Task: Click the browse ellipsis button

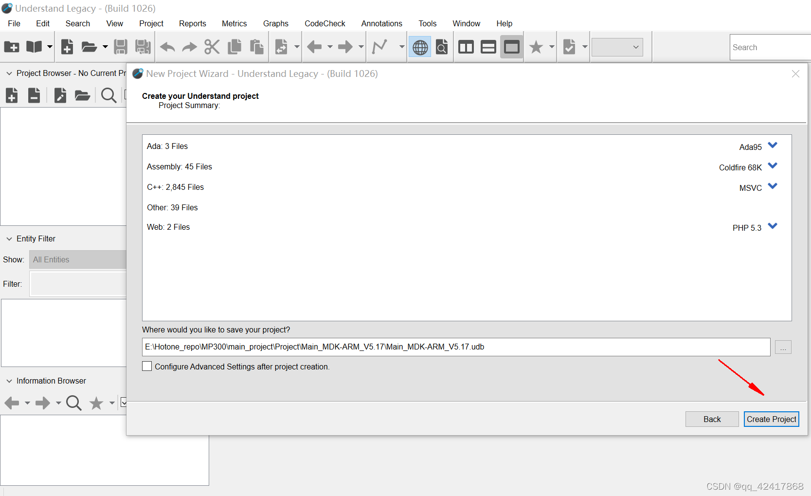Action: click(x=783, y=347)
